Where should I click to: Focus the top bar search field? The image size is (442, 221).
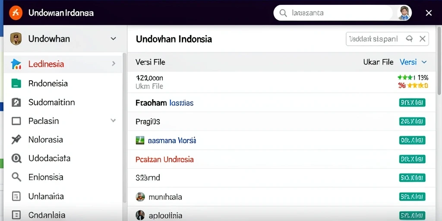(333, 13)
